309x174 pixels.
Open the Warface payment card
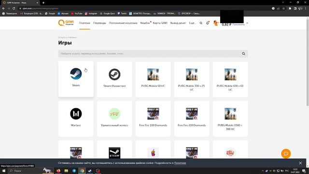(76, 119)
